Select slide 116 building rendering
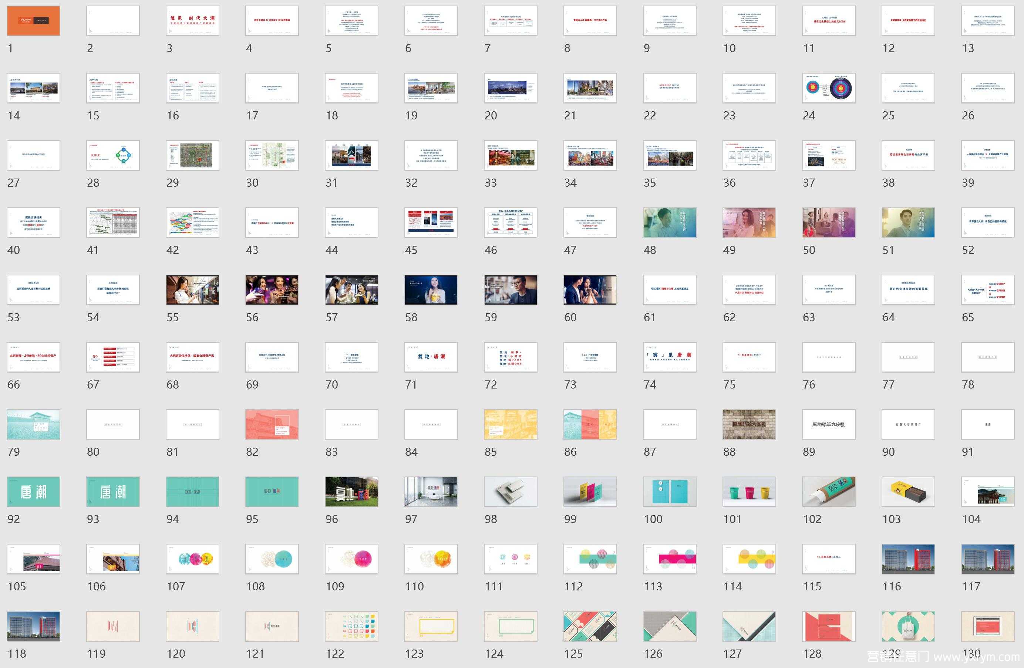 [x=908, y=559]
